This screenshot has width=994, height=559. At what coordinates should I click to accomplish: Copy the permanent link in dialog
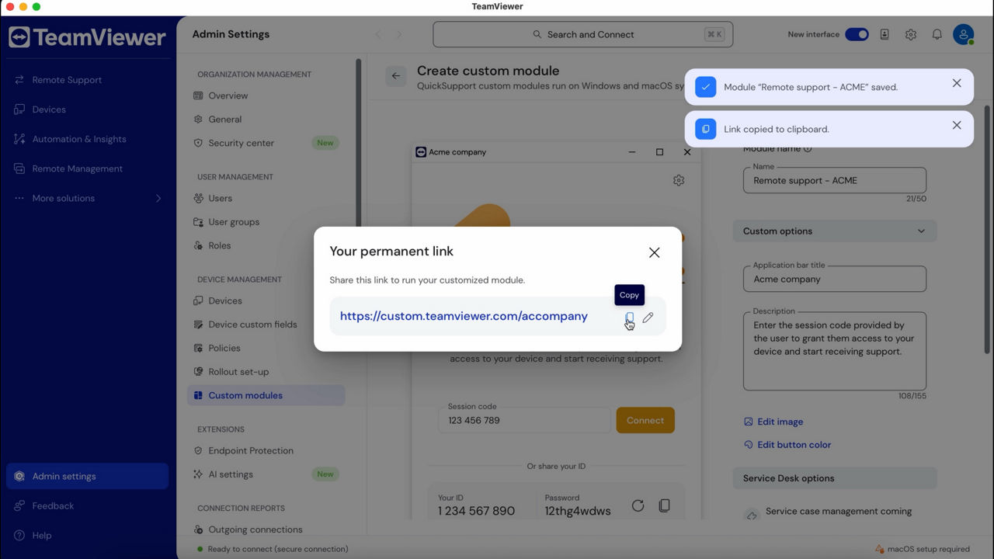[x=630, y=318]
